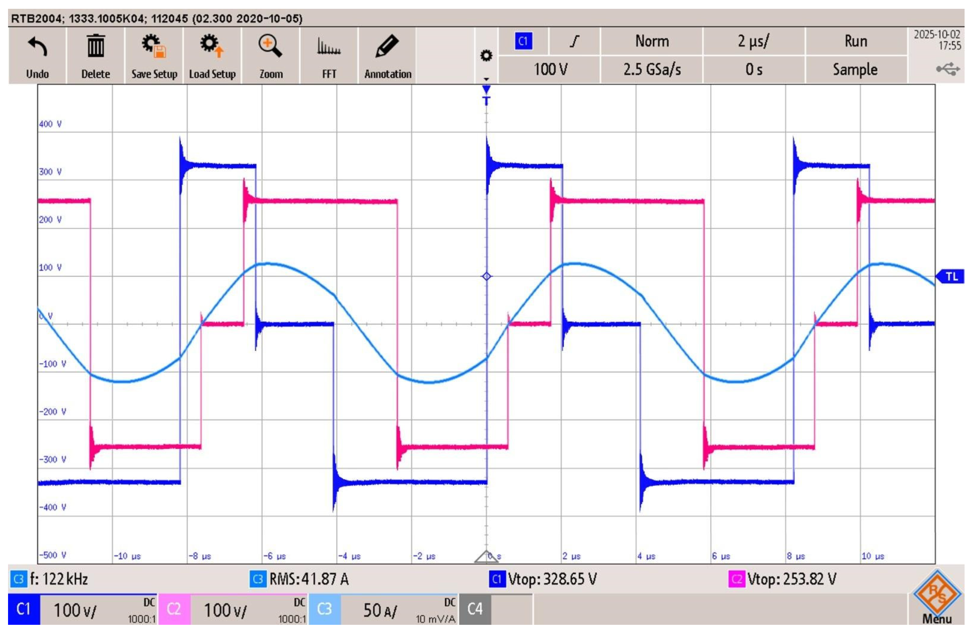Open the Norm trigger mode selector
973x634 pixels.
(x=652, y=41)
